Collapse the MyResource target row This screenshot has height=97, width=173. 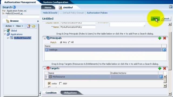click(x=46, y=77)
